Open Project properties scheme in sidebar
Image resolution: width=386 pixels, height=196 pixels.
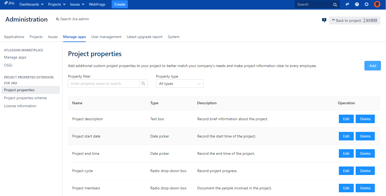[25, 98]
